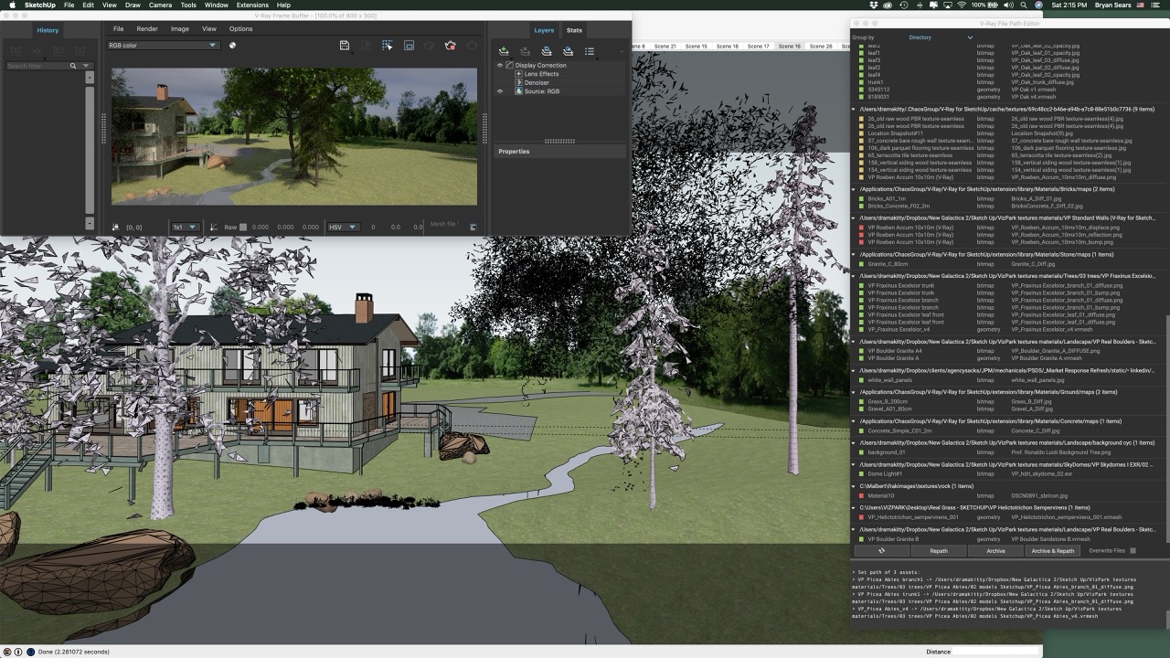Open the Group by Directory dropdown
The image size is (1170, 658).
[x=941, y=37]
